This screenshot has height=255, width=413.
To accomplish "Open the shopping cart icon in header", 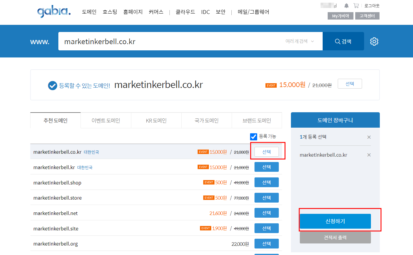I will pos(356,5).
